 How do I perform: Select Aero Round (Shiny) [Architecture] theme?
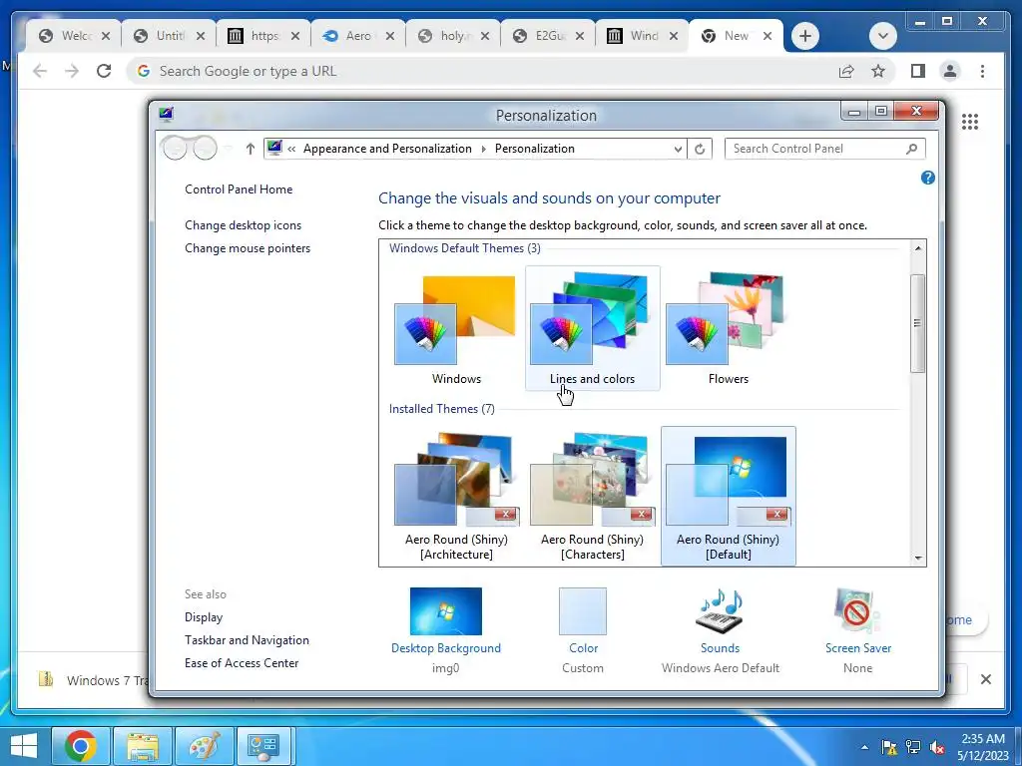coord(456,496)
